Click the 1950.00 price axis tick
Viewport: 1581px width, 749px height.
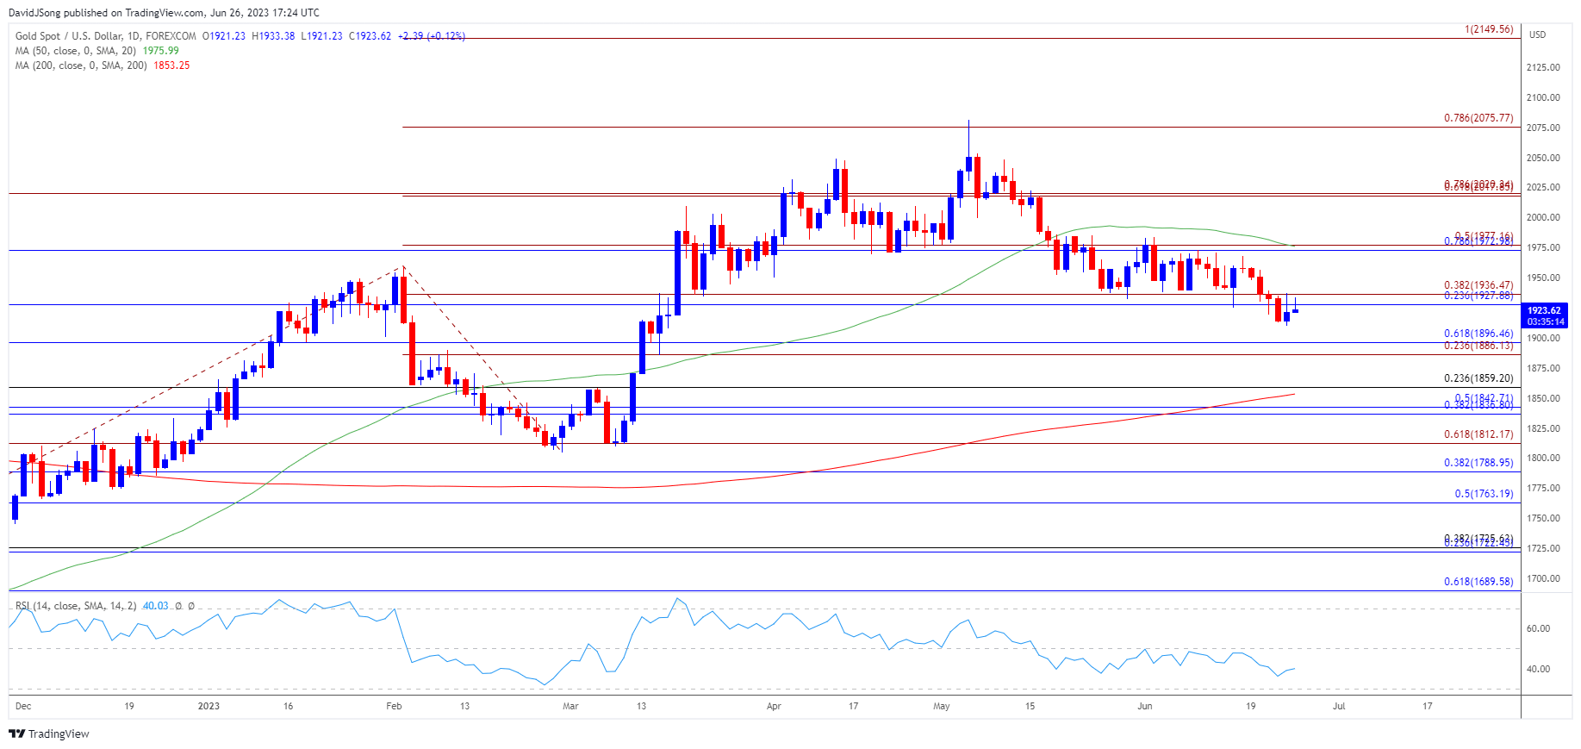click(x=1543, y=278)
